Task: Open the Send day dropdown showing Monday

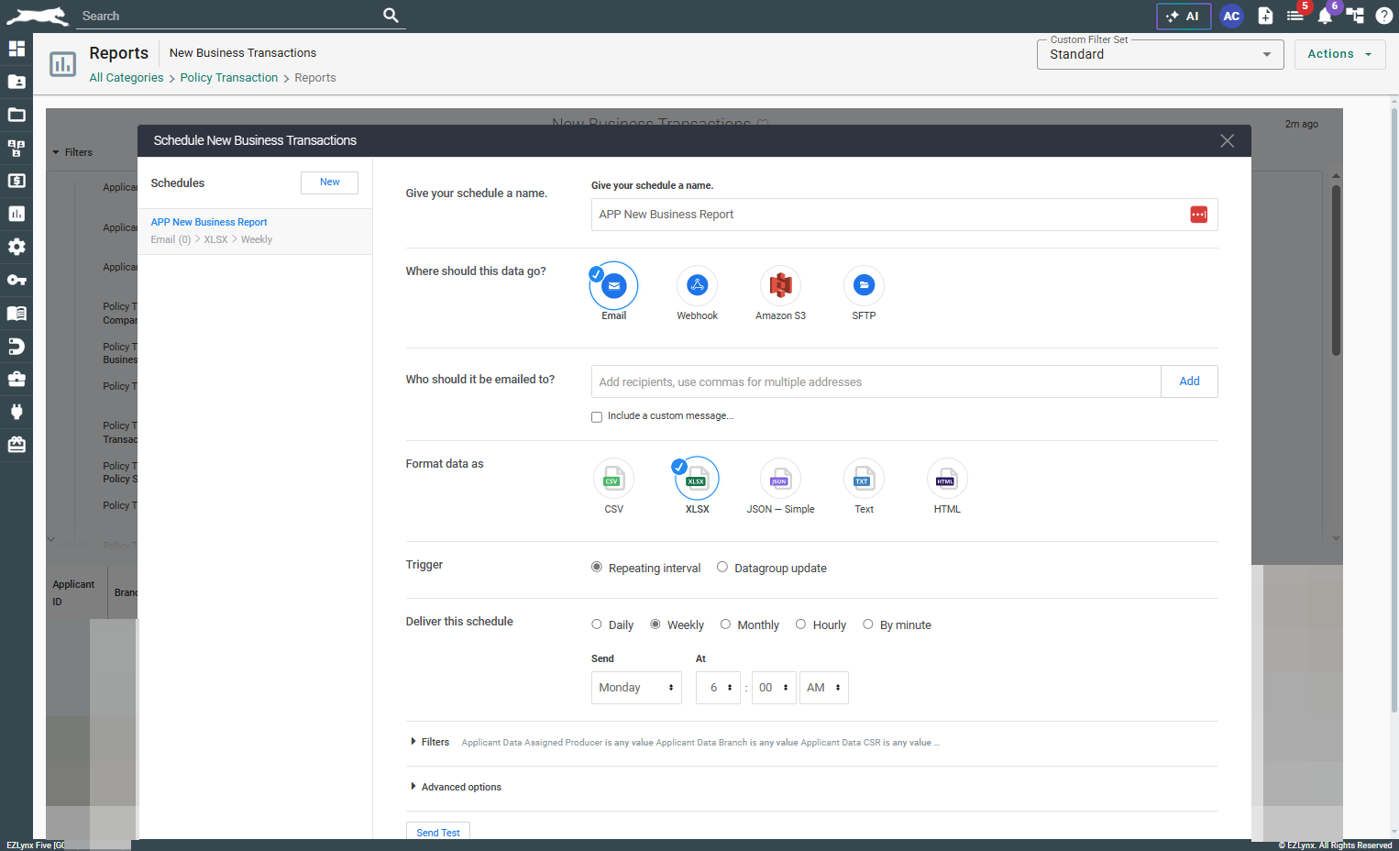Action: [x=636, y=688]
